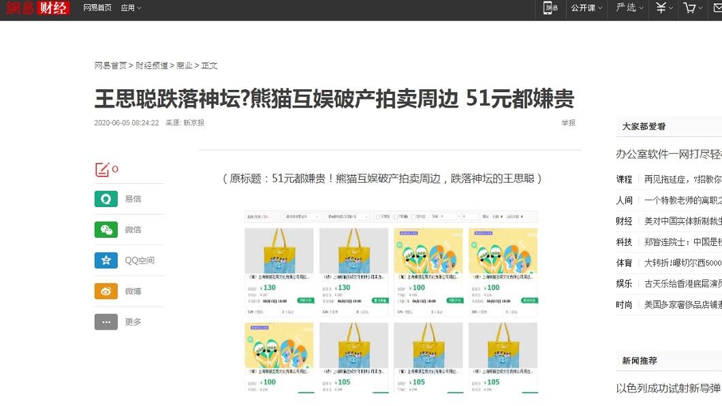
Task: Open the shopping cart icon menu
Action: (x=693, y=7)
